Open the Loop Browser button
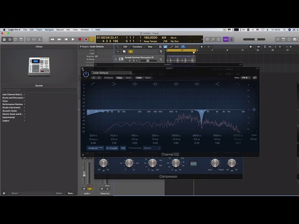 coord(289,39)
